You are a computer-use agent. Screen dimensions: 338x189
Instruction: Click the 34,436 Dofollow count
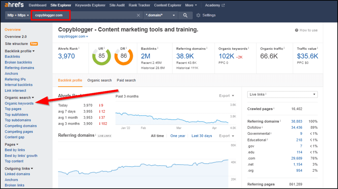[x=297, y=128]
